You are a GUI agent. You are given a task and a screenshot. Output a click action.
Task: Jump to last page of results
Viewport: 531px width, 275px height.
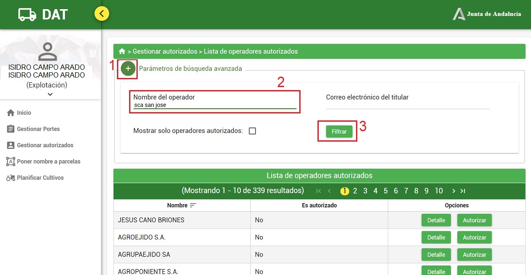tap(463, 191)
